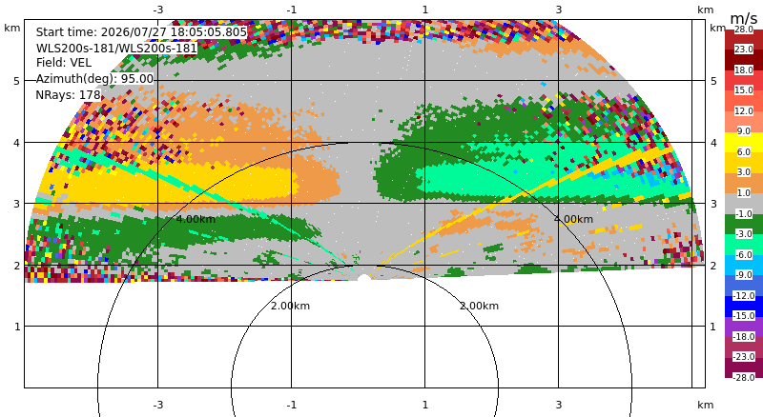Select the WLS200s-181 instrument label
763x417 pixels.
coord(116,49)
